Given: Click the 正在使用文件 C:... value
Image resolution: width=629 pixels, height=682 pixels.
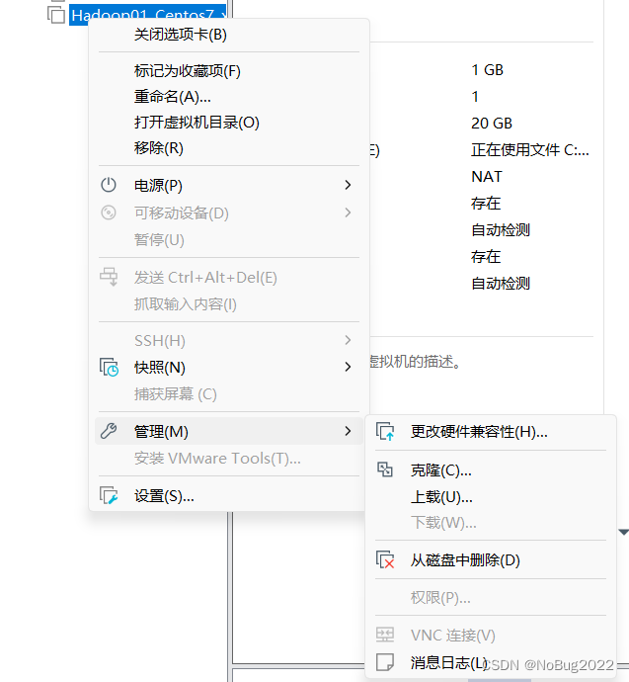Looking at the screenshot, I should point(530,150).
